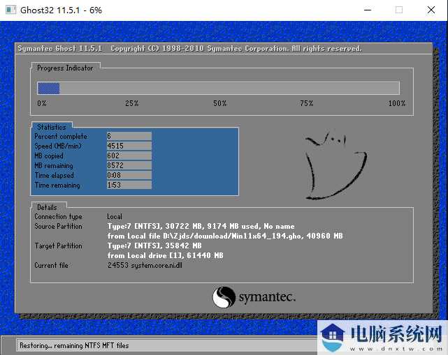Click the 50% progress scale marker
Viewport: 448px width, 355px height.
[x=219, y=103]
